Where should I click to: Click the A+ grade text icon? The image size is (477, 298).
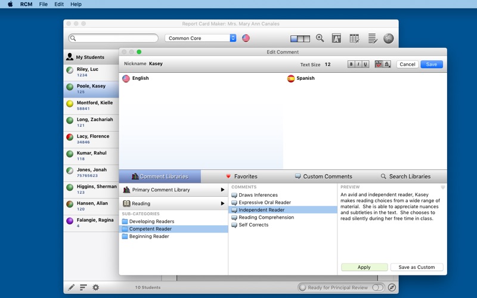tap(336, 38)
